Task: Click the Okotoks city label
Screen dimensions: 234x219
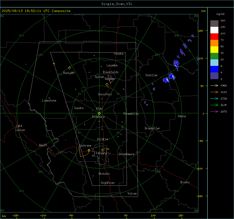Action: coord(104,173)
